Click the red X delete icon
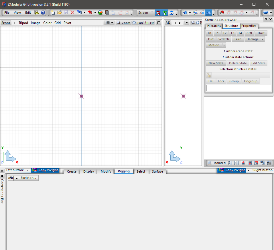 click(x=72, y=13)
